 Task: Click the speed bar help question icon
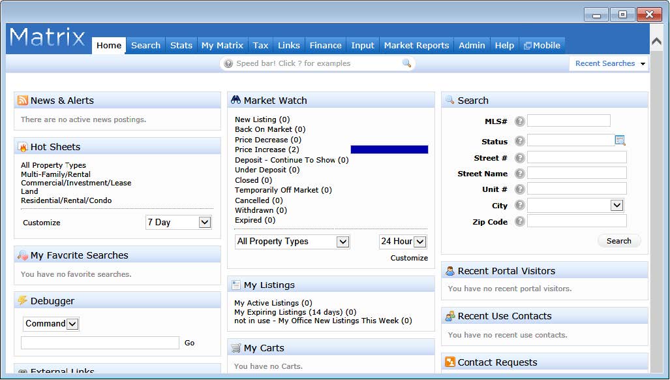228,64
